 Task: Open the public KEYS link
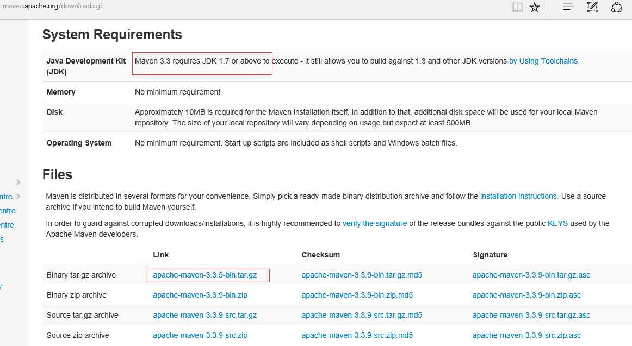pyautogui.click(x=557, y=223)
